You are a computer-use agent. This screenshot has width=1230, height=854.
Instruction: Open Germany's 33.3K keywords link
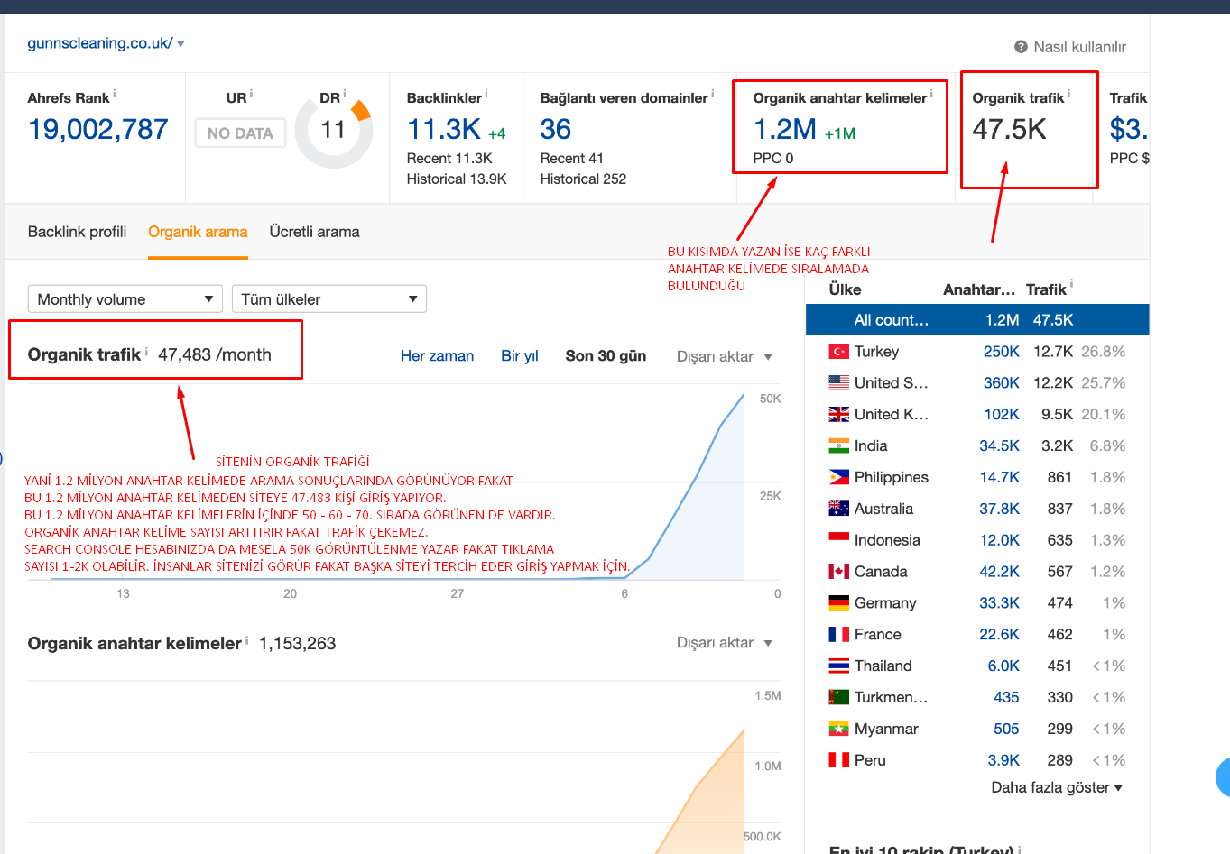point(999,603)
